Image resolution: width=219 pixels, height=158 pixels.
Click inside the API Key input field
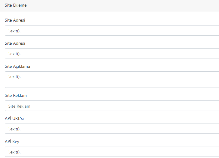(112, 152)
